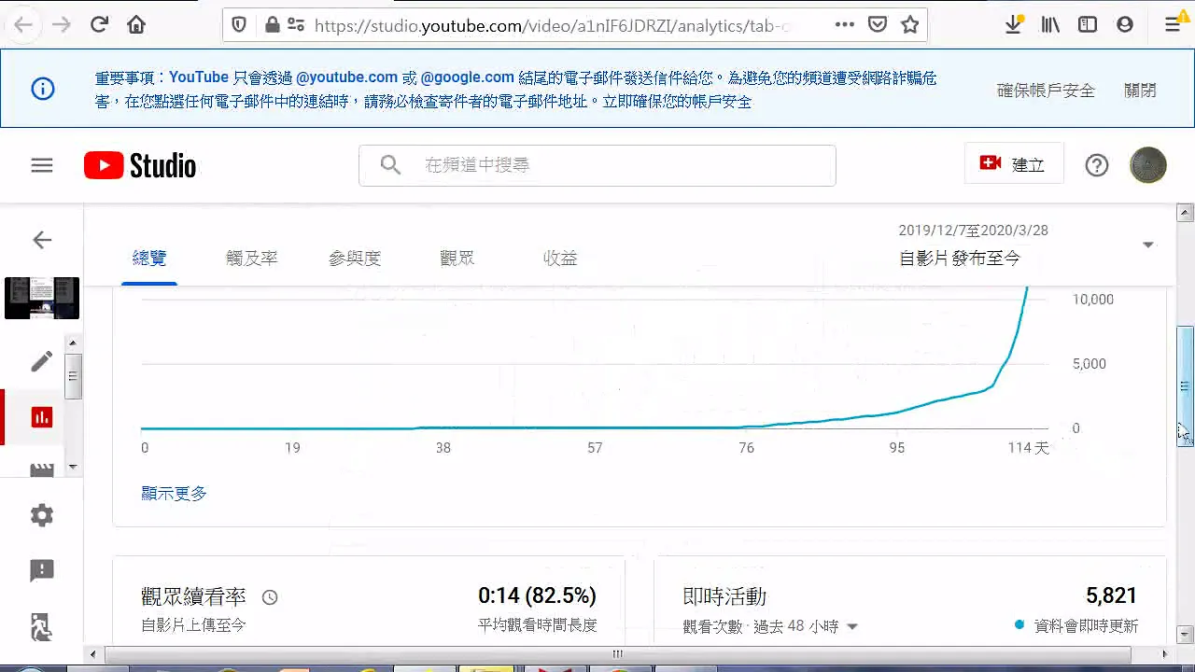
Task: Show site security padlock info
Action: coord(272,25)
